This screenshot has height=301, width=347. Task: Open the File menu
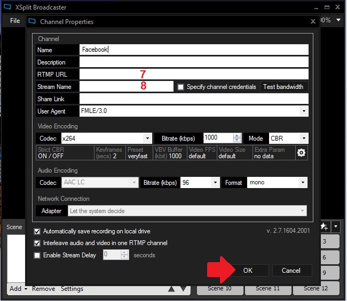tap(15, 21)
